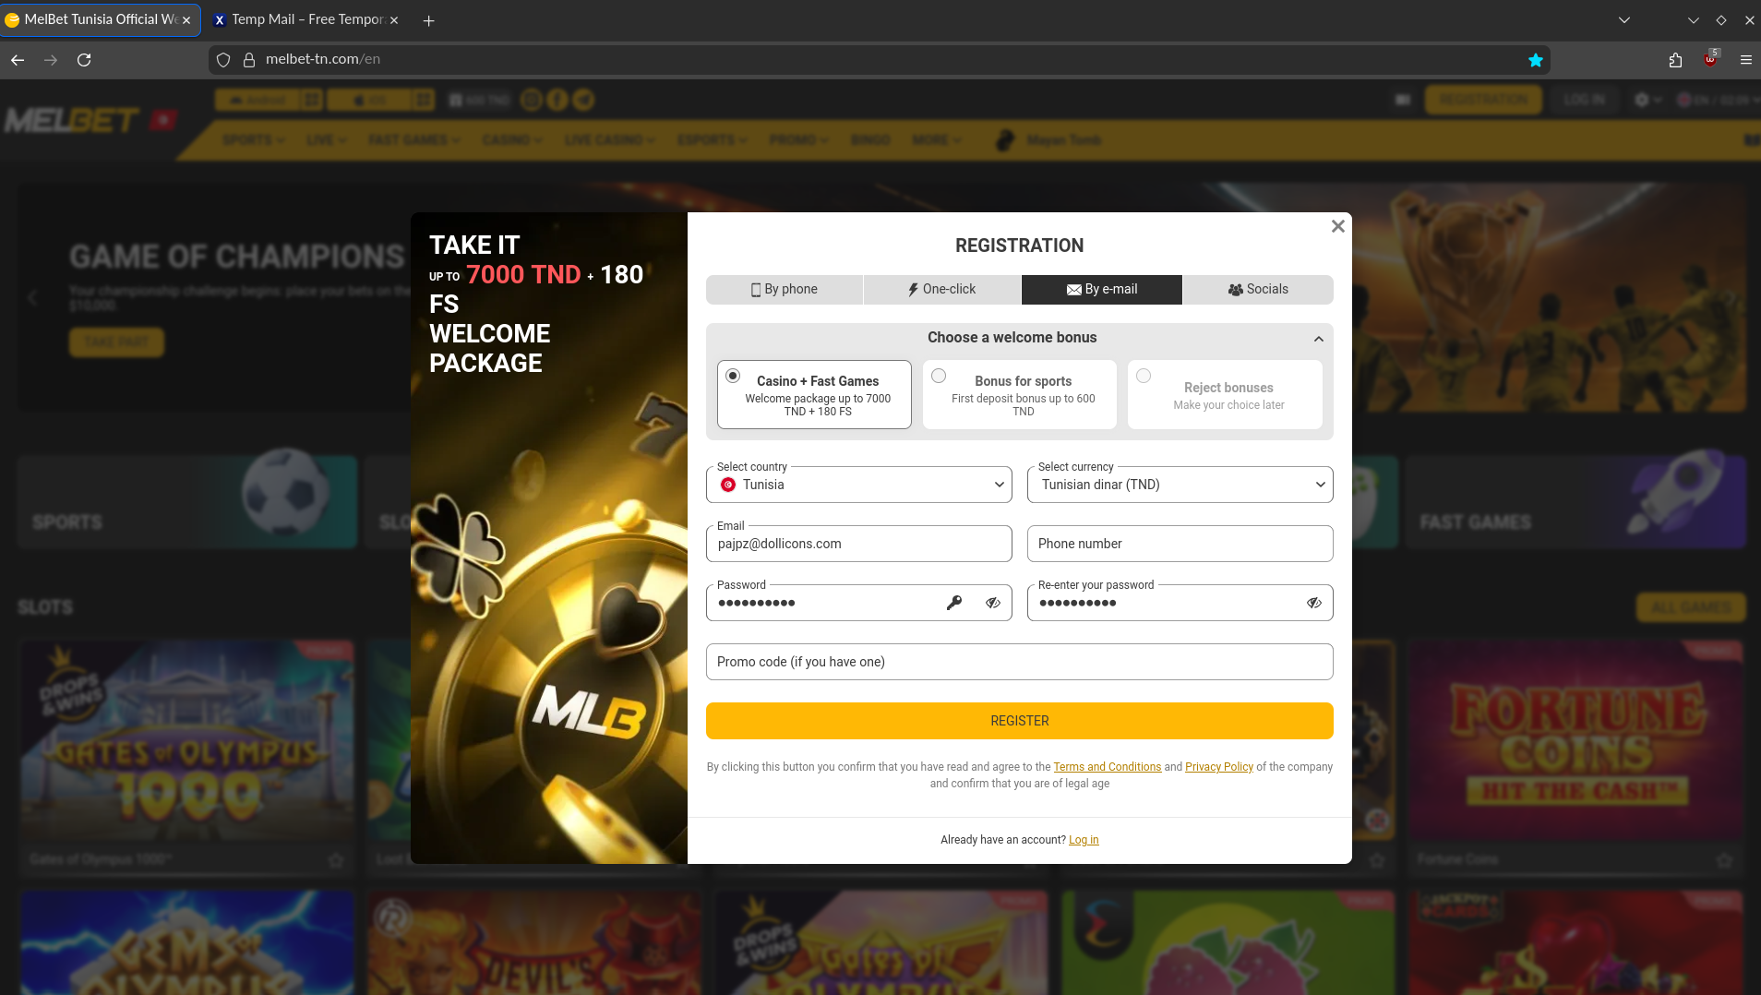Open the MORE navigation dropdown
Screen dimensions: 1761x995
point(936,140)
